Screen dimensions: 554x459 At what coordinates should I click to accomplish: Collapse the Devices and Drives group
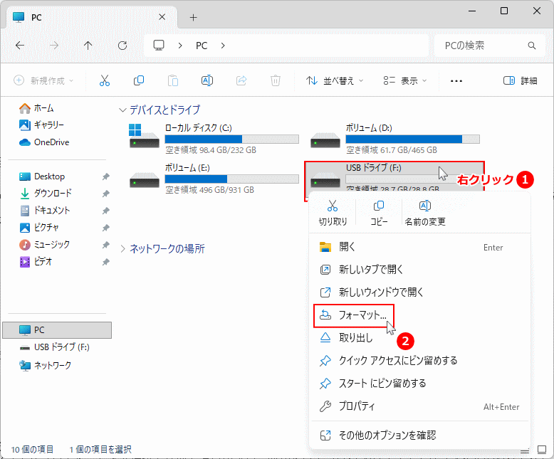coord(124,110)
